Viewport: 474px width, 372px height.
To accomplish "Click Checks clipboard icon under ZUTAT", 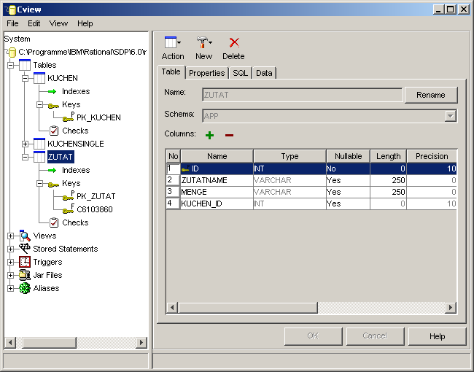I will click(x=54, y=222).
